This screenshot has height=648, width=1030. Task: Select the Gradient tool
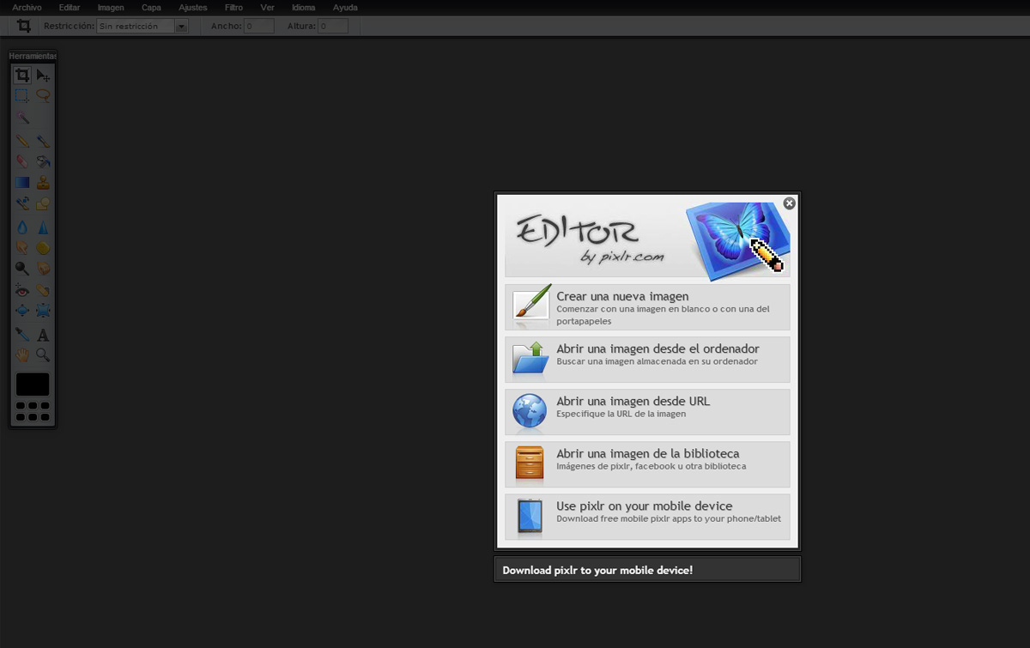click(22, 183)
